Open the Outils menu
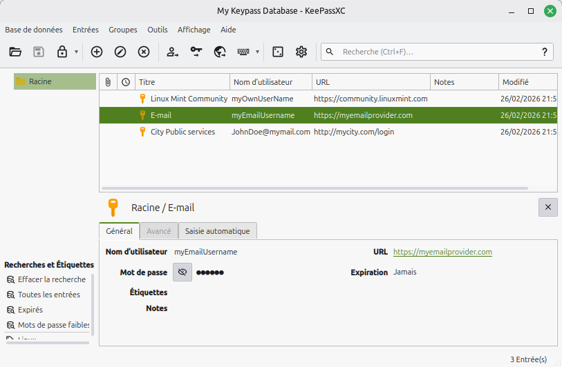562x367 pixels. tap(158, 30)
